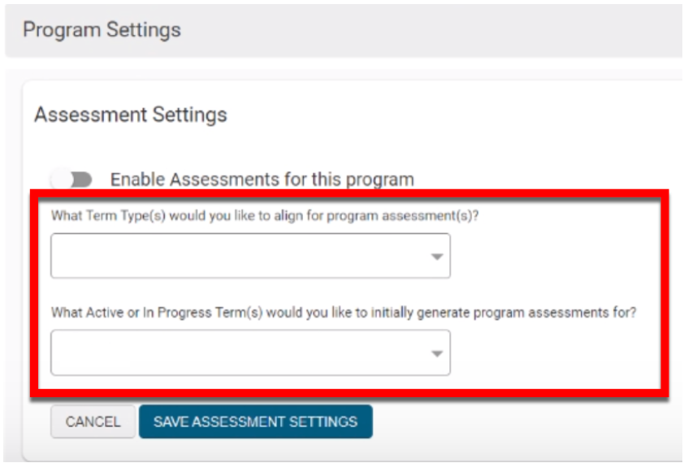The height and width of the screenshot is (463, 684).
Task: Click the arrow in the Term Type(s) combo box
Action: pyautogui.click(x=437, y=257)
